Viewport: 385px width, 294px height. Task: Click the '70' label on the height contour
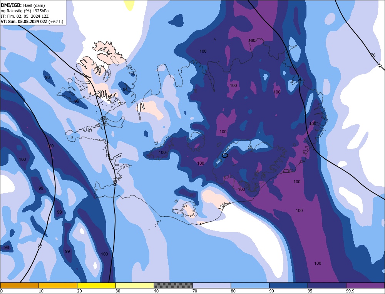click(300, 79)
